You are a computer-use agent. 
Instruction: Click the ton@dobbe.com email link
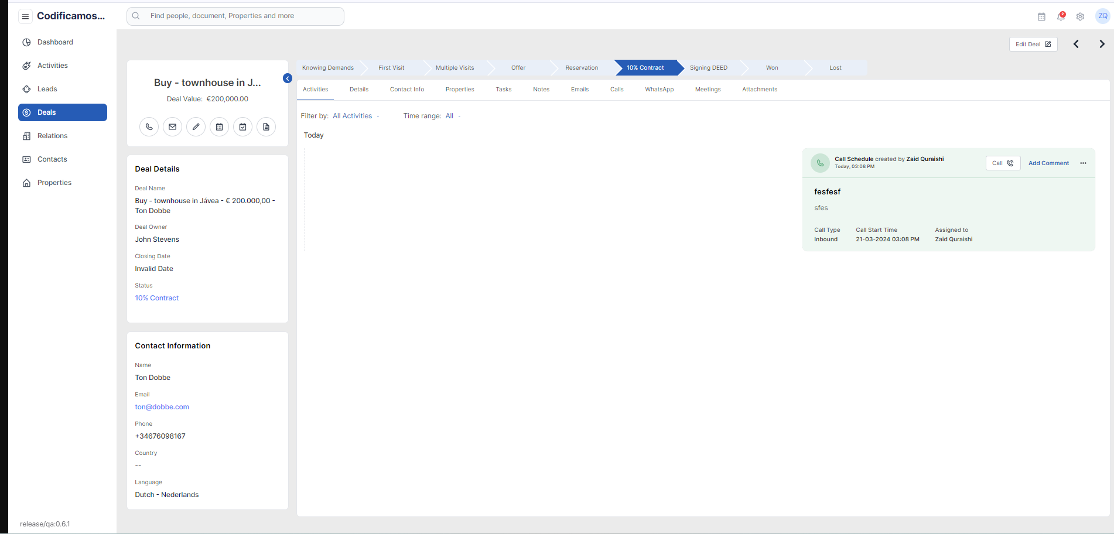[162, 407]
